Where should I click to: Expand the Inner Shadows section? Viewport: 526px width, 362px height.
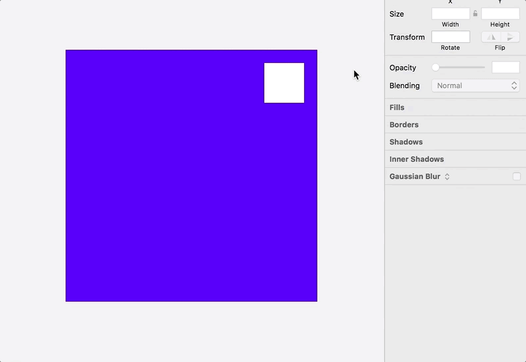tap(417, 159)
